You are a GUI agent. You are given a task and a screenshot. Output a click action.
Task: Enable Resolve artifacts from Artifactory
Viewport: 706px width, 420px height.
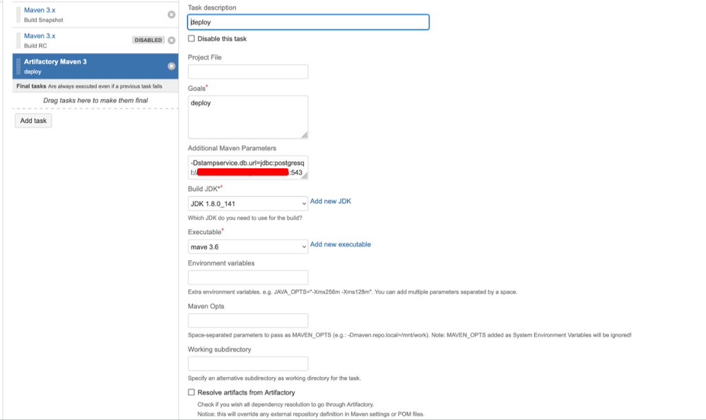(192, 392)
